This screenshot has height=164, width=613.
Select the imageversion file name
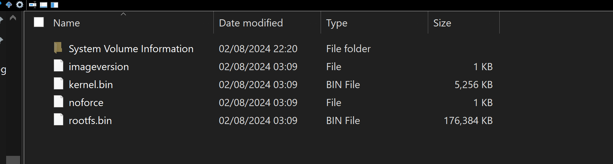tap(99, 67)
